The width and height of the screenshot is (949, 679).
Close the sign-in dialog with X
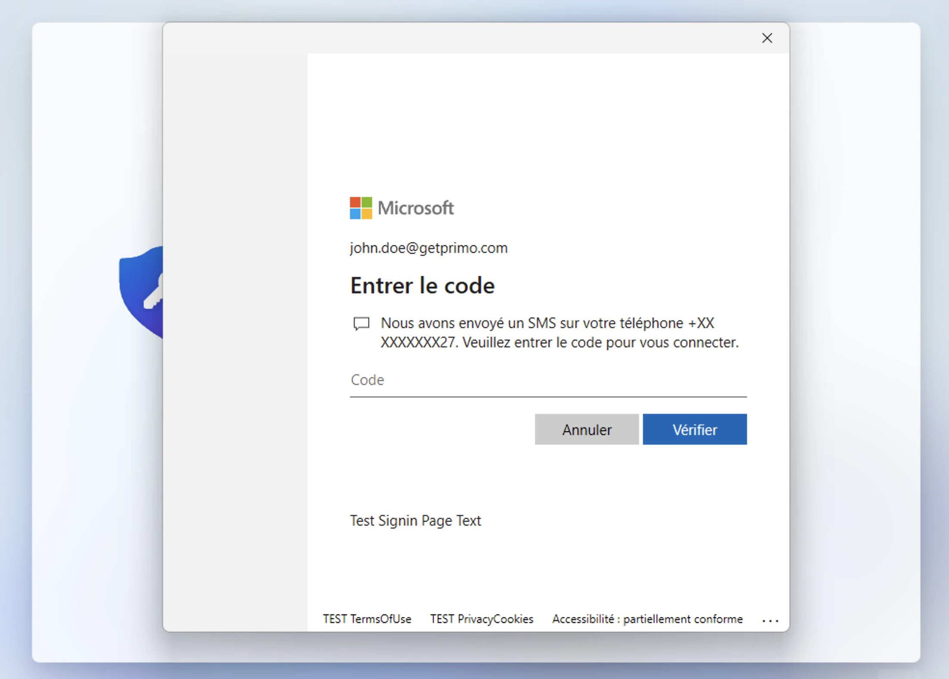[767, 38]
